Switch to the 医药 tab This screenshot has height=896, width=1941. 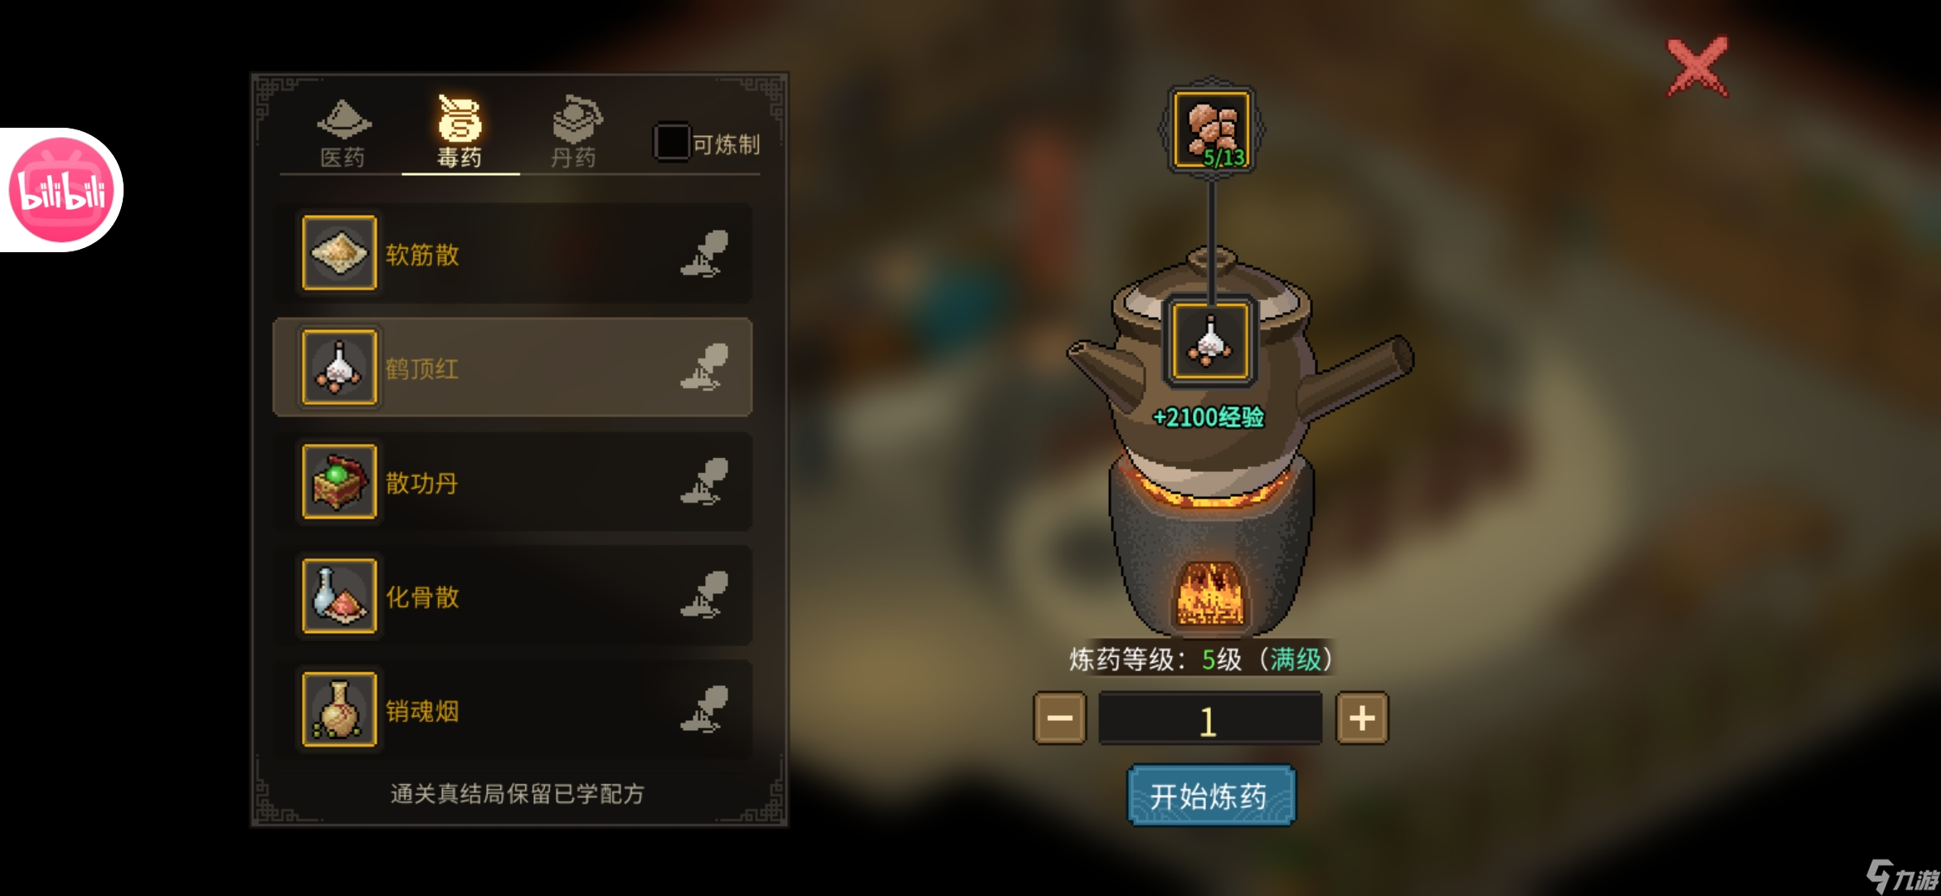tap(343, 134)
